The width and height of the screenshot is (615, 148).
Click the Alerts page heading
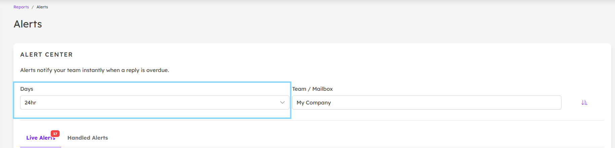(x=28, y=24)
